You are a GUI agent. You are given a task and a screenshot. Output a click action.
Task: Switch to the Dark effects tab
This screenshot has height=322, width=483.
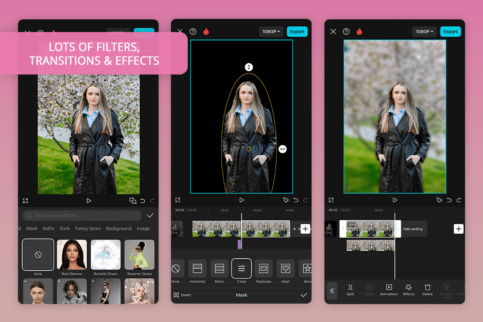pos(65,228)
